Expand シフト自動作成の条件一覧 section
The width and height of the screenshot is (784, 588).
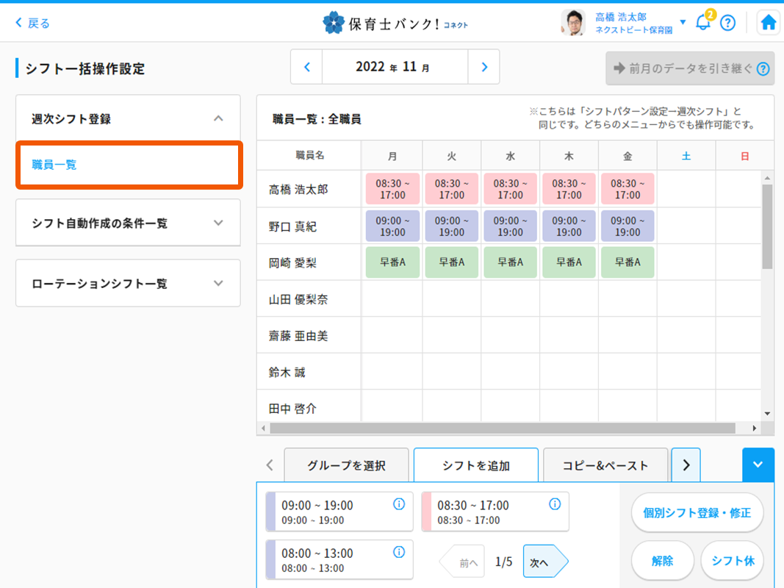(x=217, y=223)
